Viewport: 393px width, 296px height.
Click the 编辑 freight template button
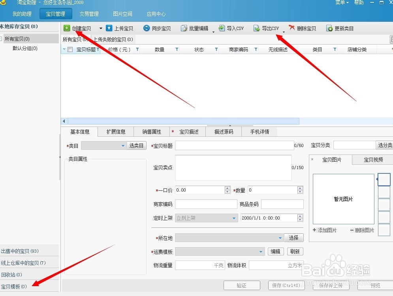point(276,251)
